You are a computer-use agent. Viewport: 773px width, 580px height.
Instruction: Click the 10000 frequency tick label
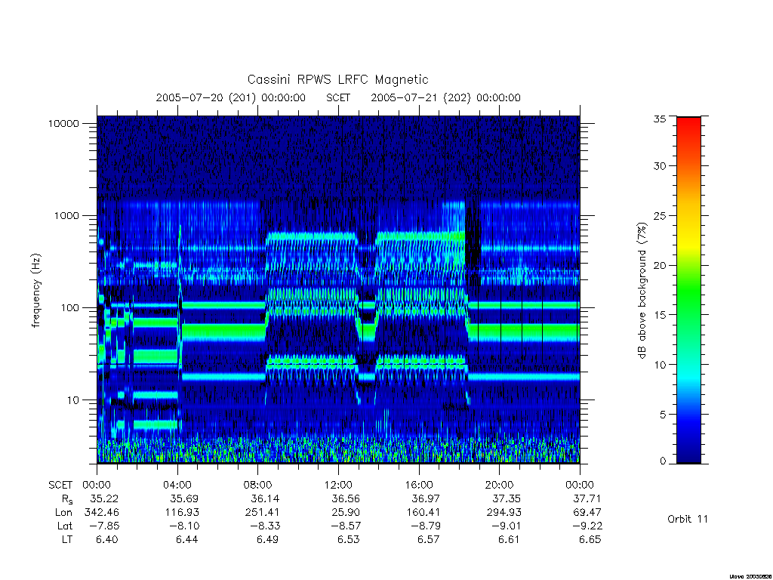63,123
